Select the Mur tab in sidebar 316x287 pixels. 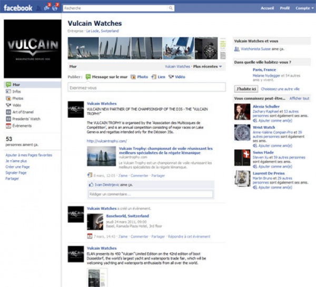(x=33, y=85)
